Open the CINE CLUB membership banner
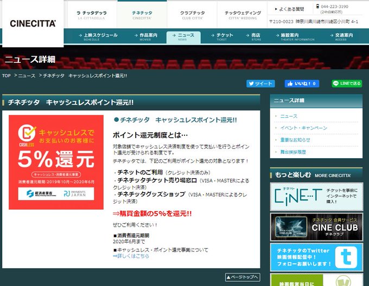The width and height of the screenshot is (369, 286). (x=316, y=227)
